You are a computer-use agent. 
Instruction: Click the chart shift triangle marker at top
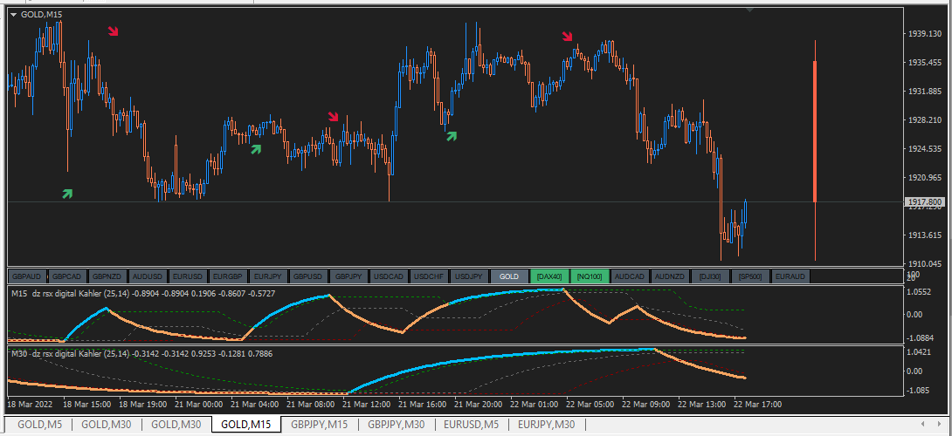point(750,10)
